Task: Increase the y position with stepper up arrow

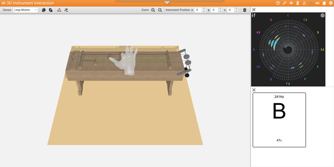Action: click(220, 9)
